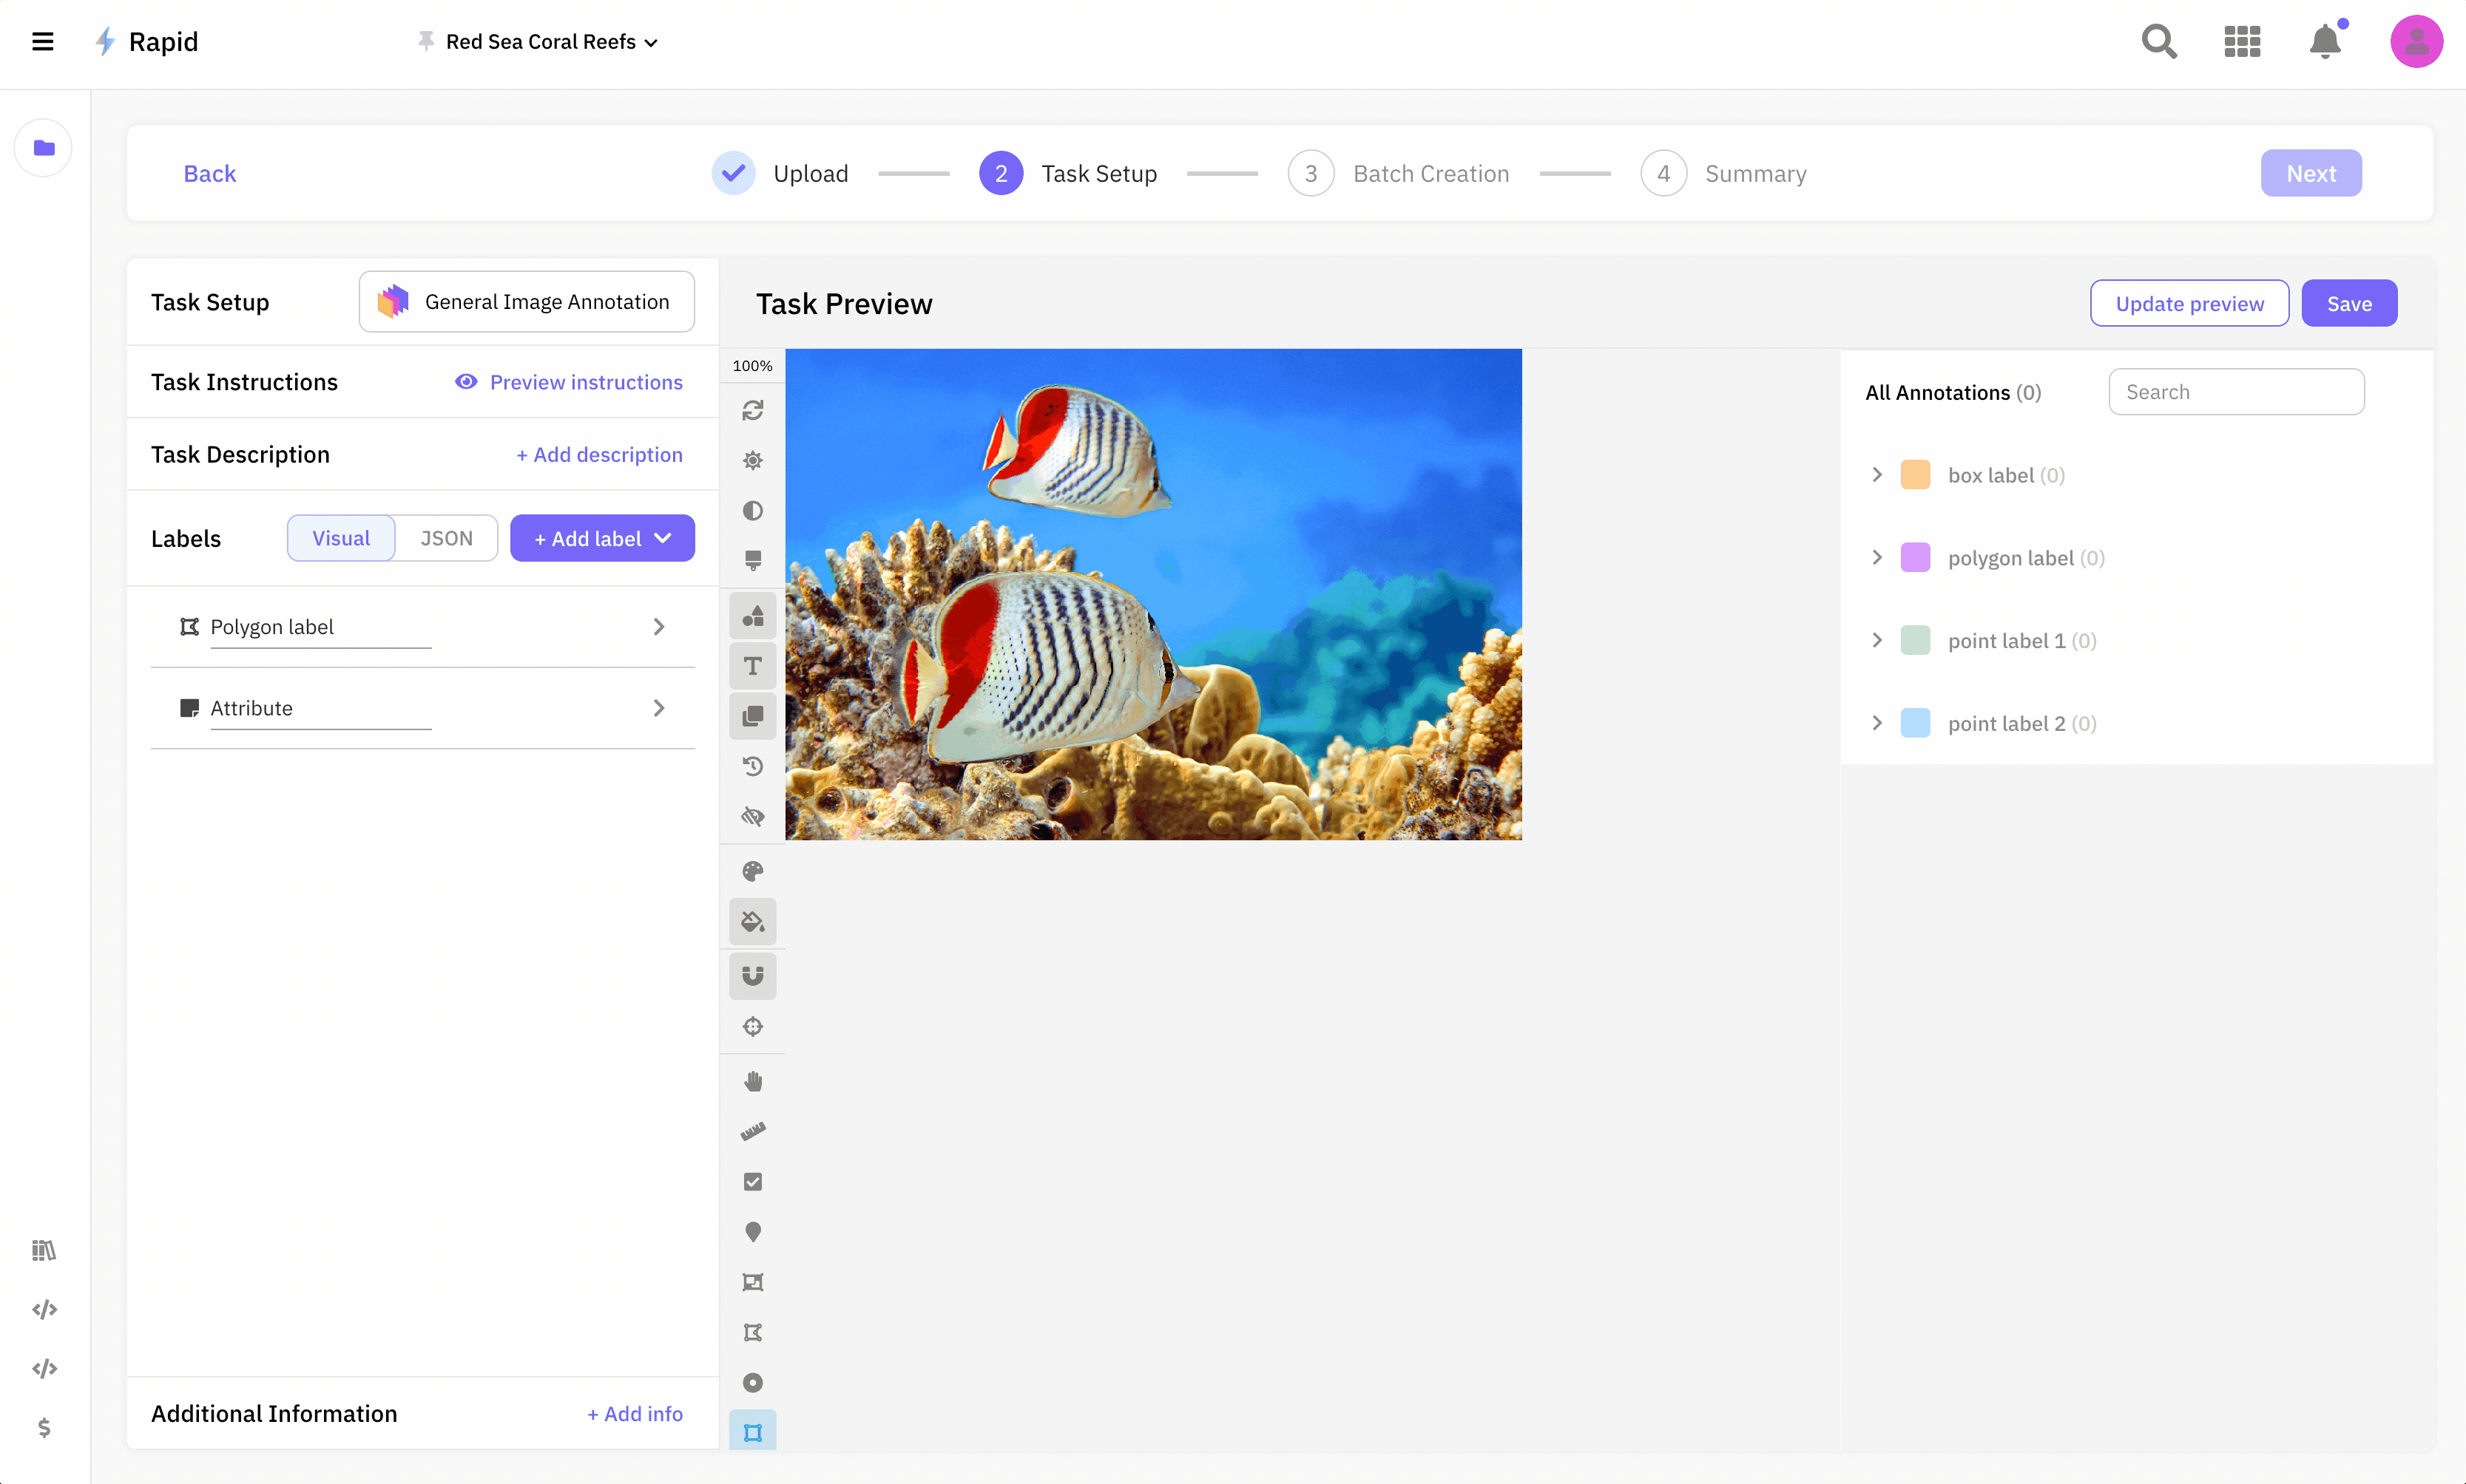Click the color palette icon
This screenshot has width=2466, height=1484.
click(x=753, y=871)
